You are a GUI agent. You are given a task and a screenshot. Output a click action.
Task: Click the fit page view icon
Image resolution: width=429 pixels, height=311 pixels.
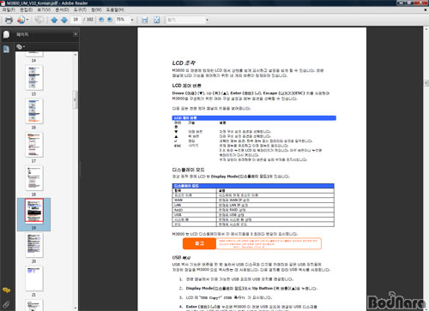coord(156,20)
